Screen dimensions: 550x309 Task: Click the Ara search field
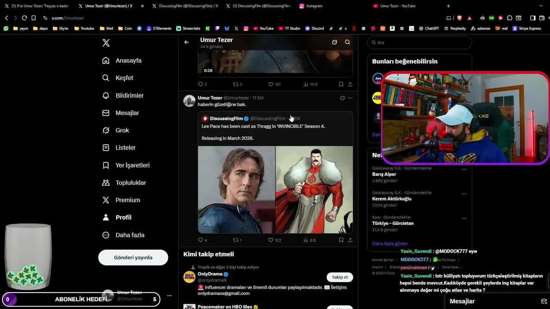coord(420,42)
